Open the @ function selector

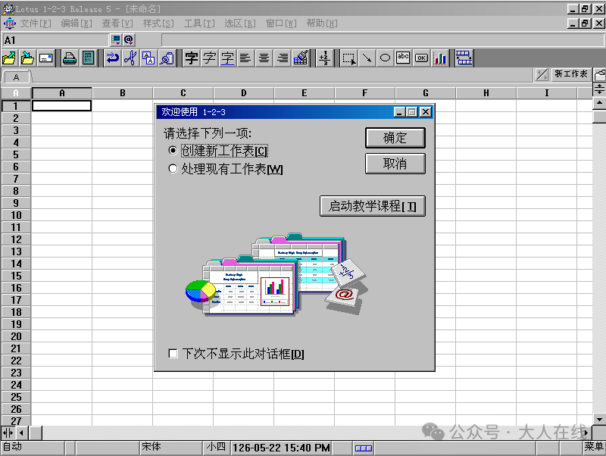[x=129, y=40]
